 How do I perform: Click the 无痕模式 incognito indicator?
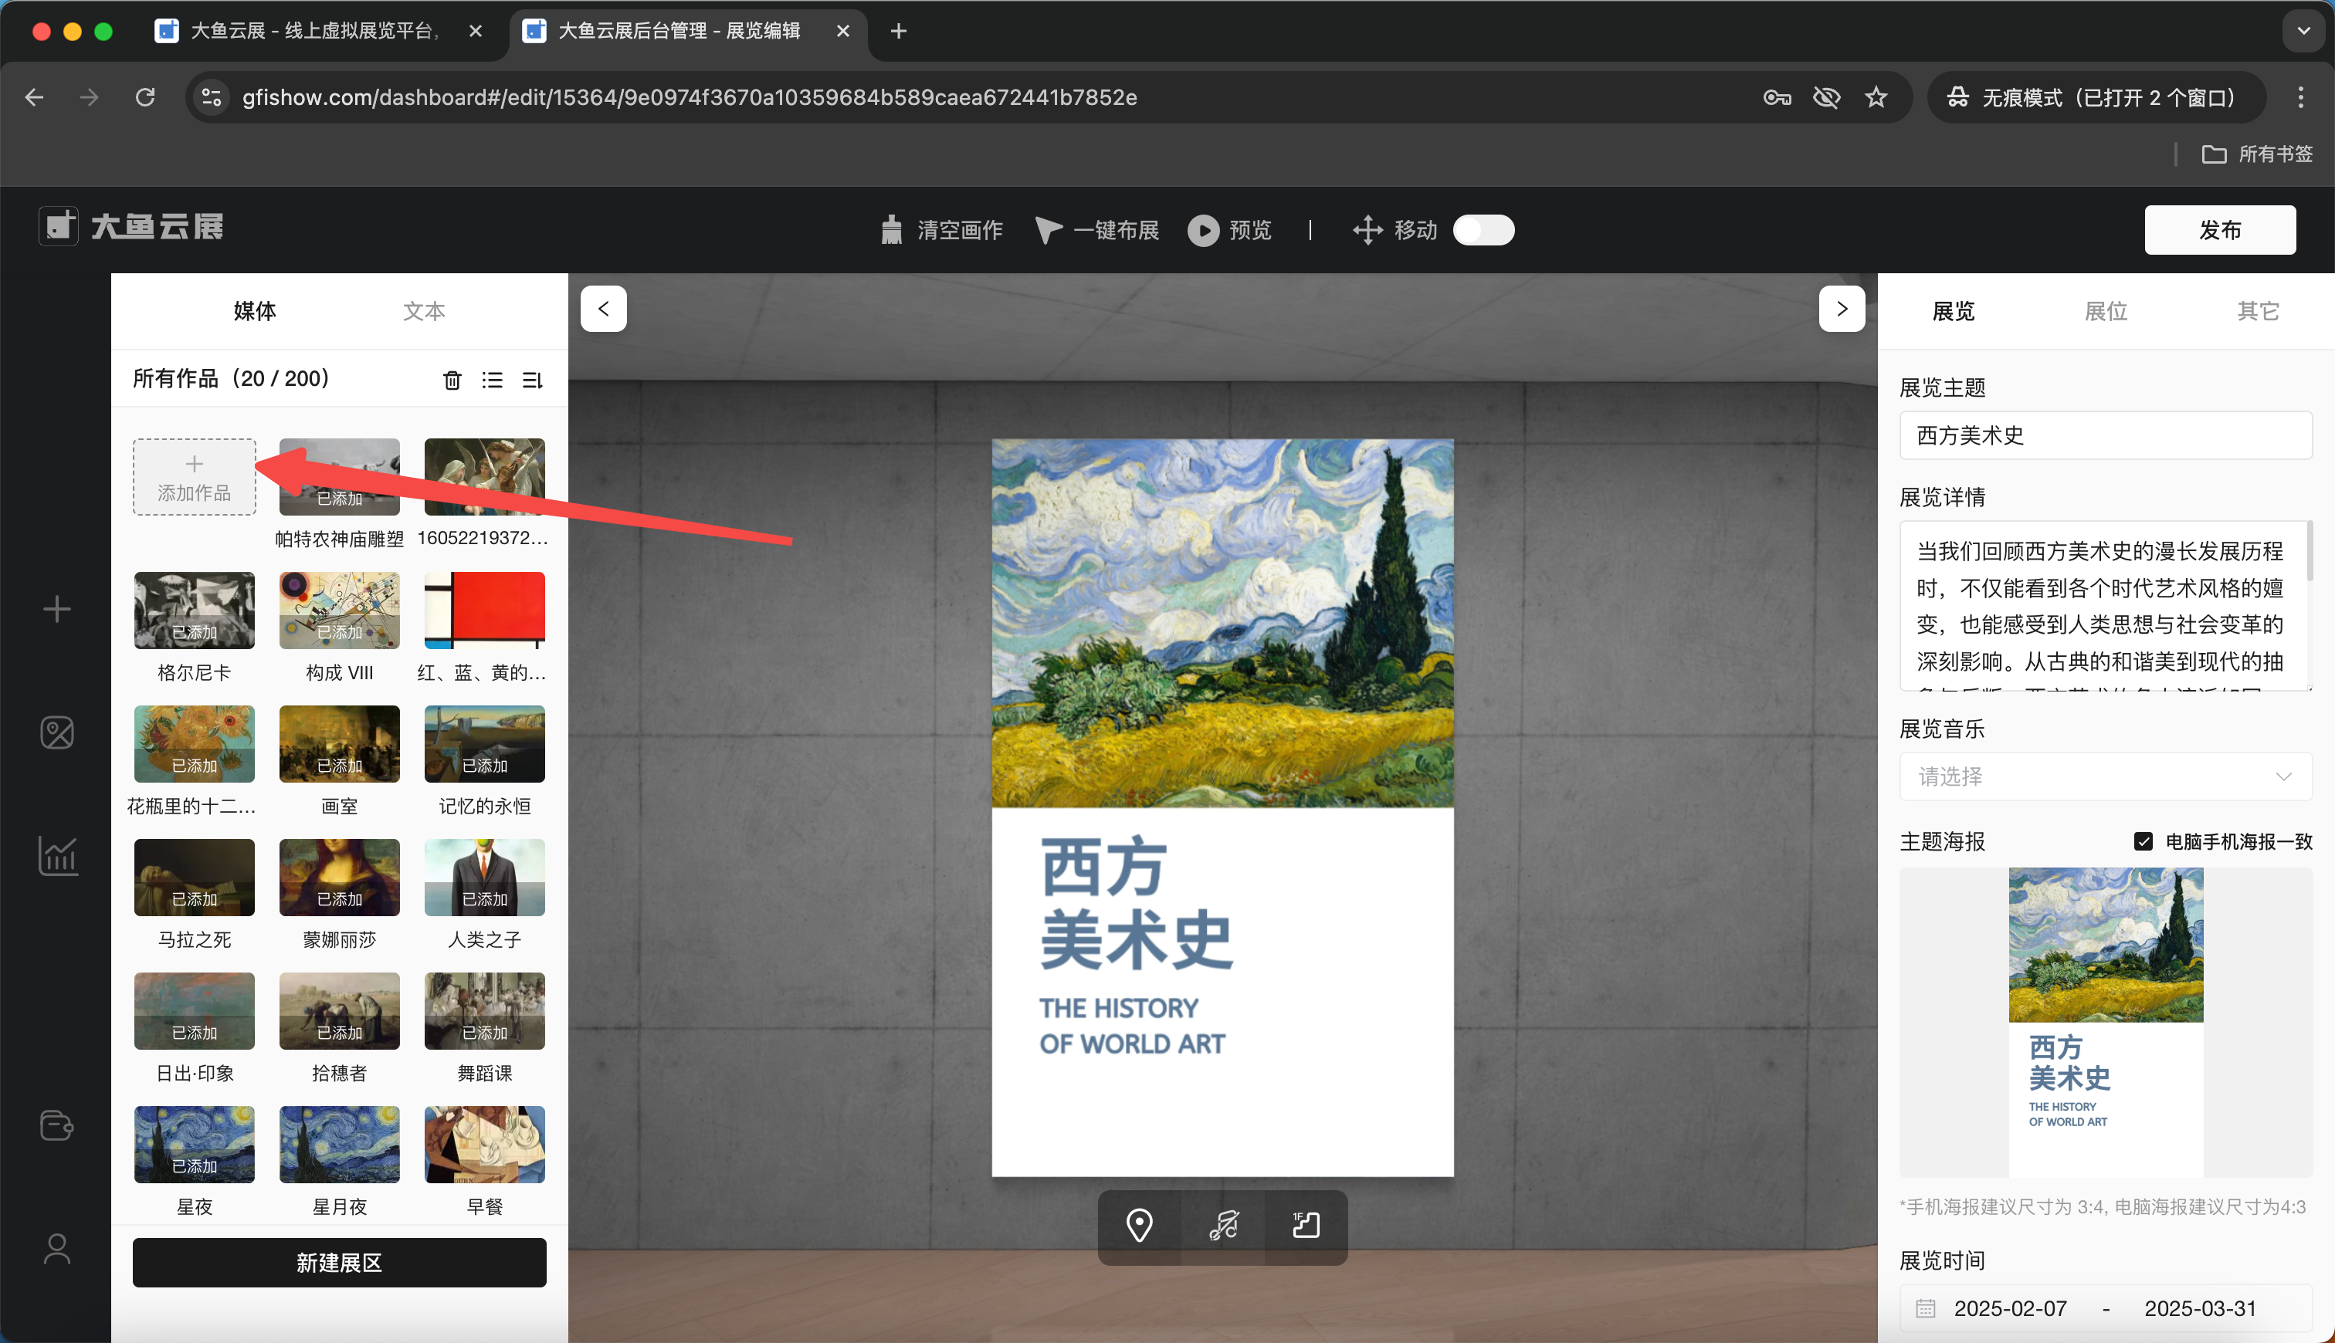2096,96
